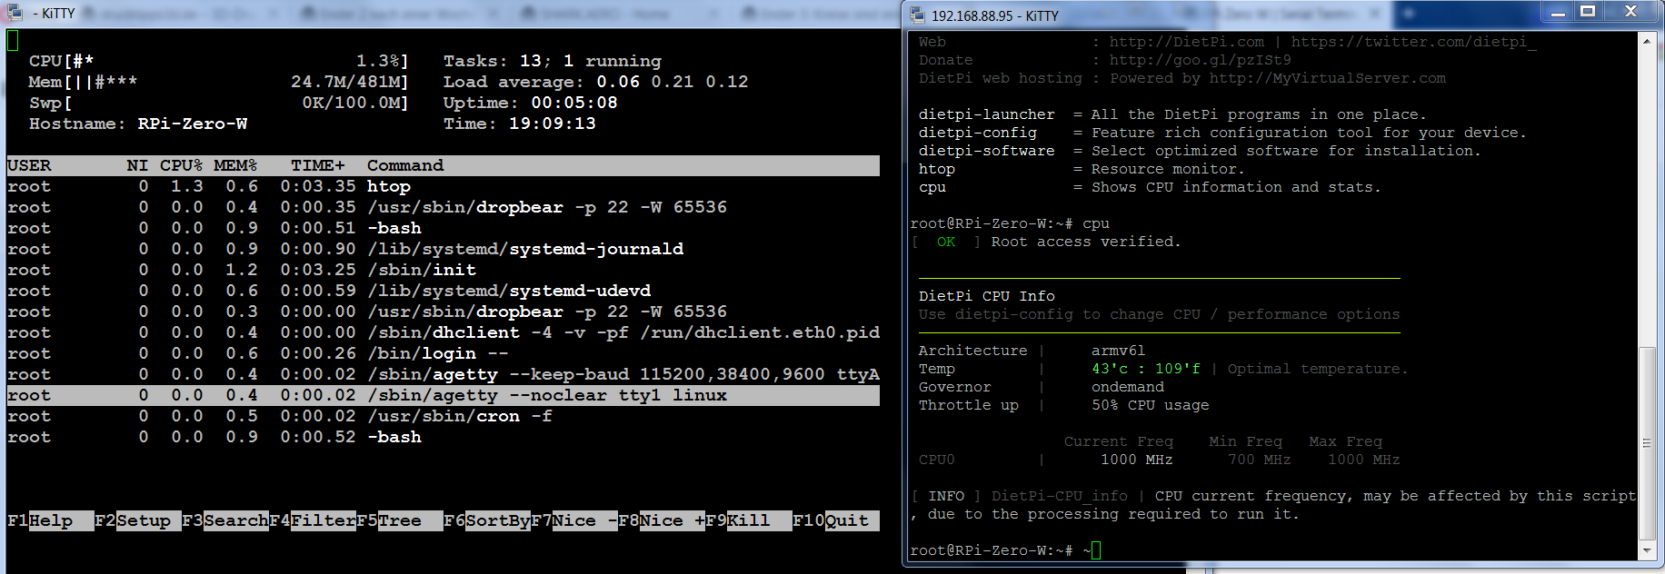Click the Tasks: 13; 1 running text
1665x574 pixels.
pos(553,61)
